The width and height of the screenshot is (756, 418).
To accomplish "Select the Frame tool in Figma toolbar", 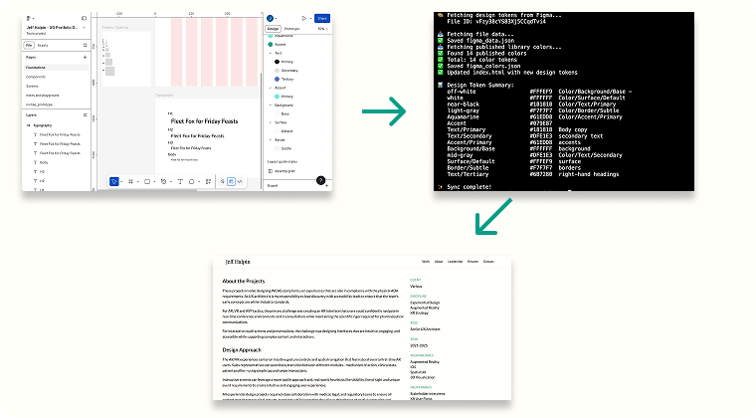I will 130,182.
